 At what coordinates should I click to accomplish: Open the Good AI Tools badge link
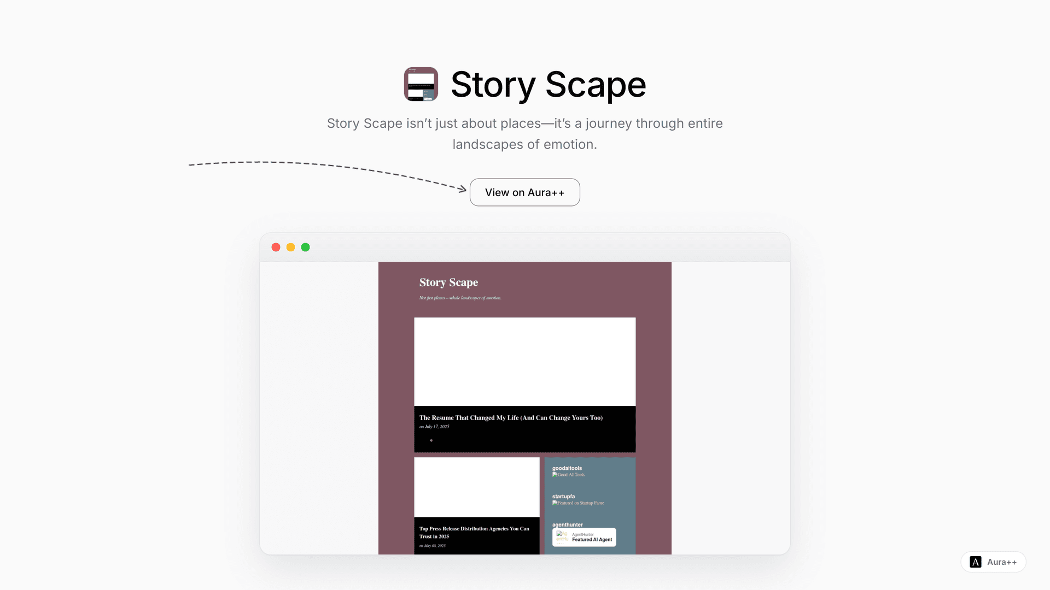click(568, 475)
